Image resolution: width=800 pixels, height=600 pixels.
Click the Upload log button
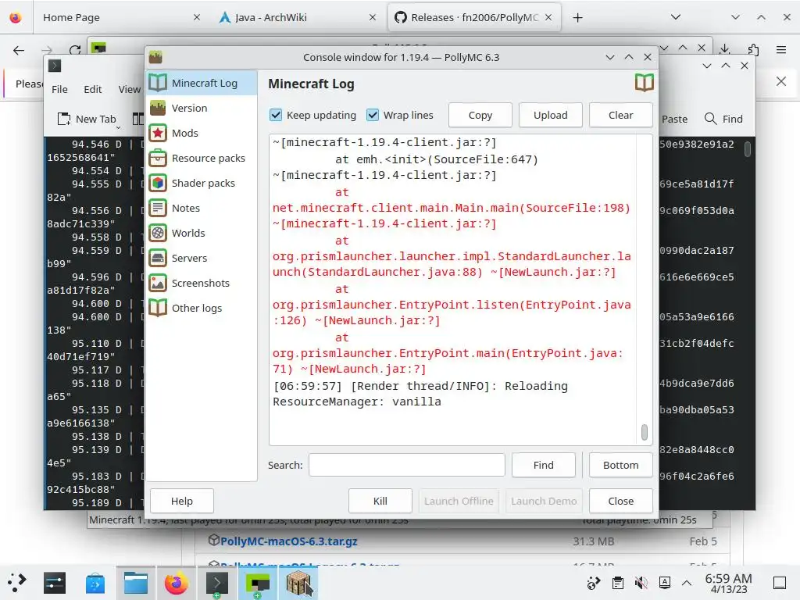[x=550, y=116]
